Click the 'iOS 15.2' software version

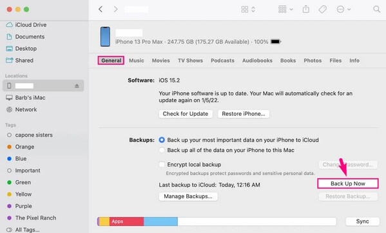coord(169,80)
